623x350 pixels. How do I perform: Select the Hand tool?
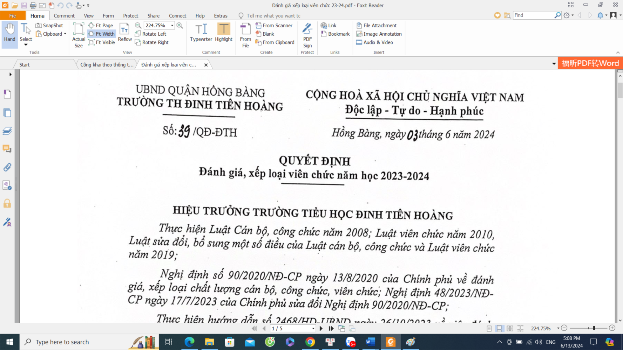[9, 34]
